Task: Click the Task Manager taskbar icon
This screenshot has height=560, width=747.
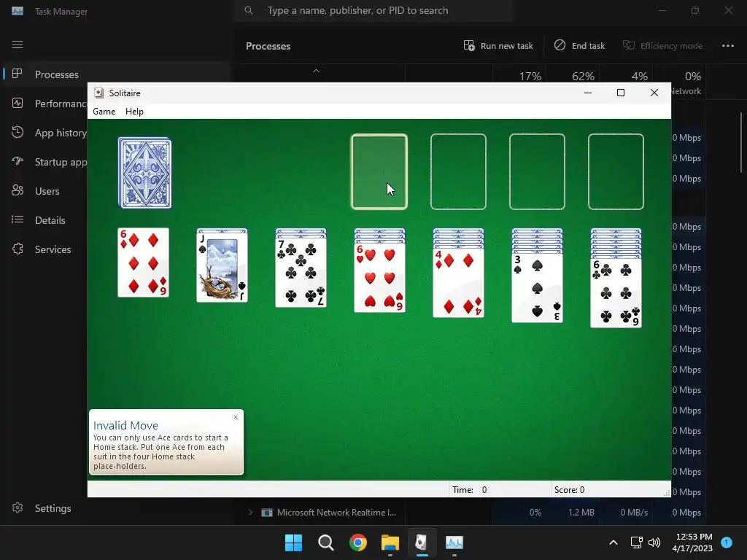Action: tap(454, 542)
